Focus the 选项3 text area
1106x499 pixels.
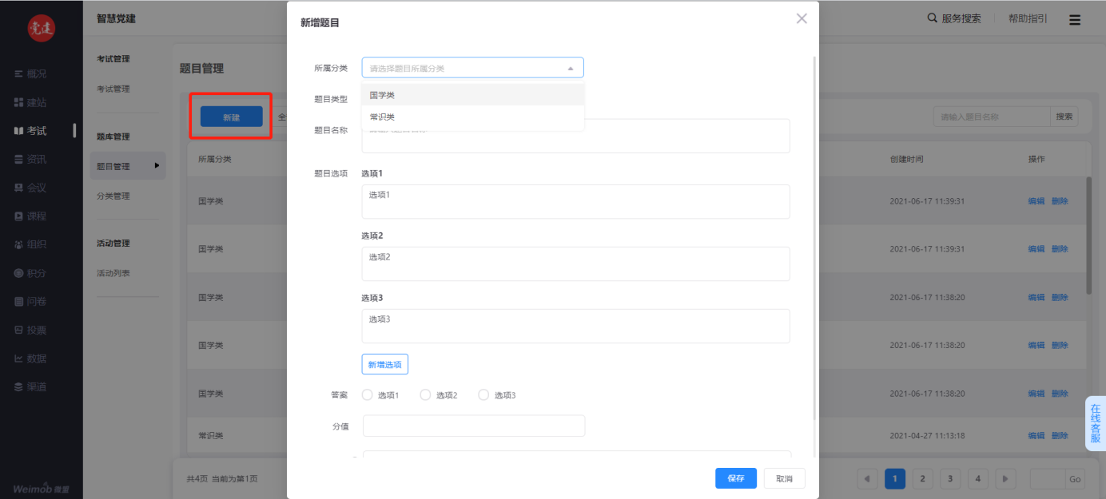pyautogui.click(x=575, y=326)
